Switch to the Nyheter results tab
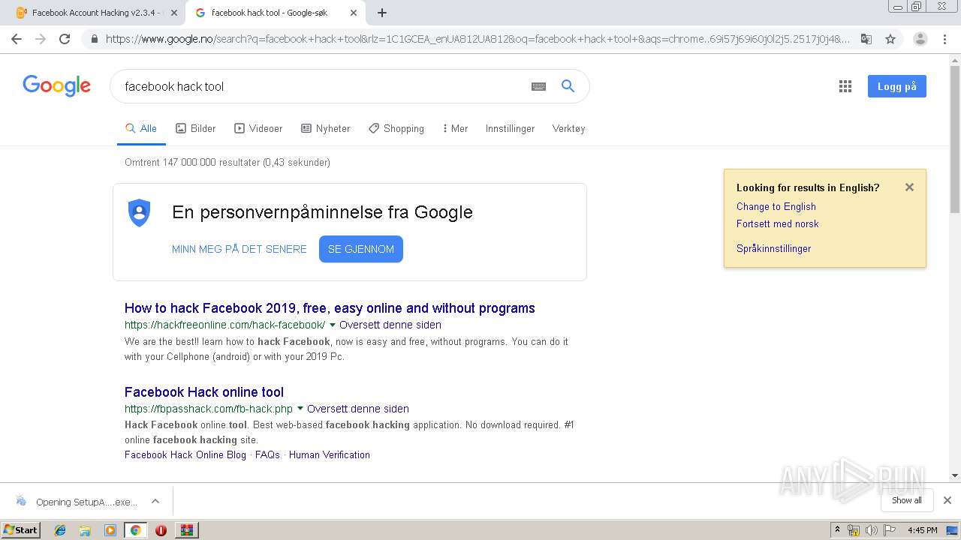Viewport: 961px width, 540px height. [326, 128]
